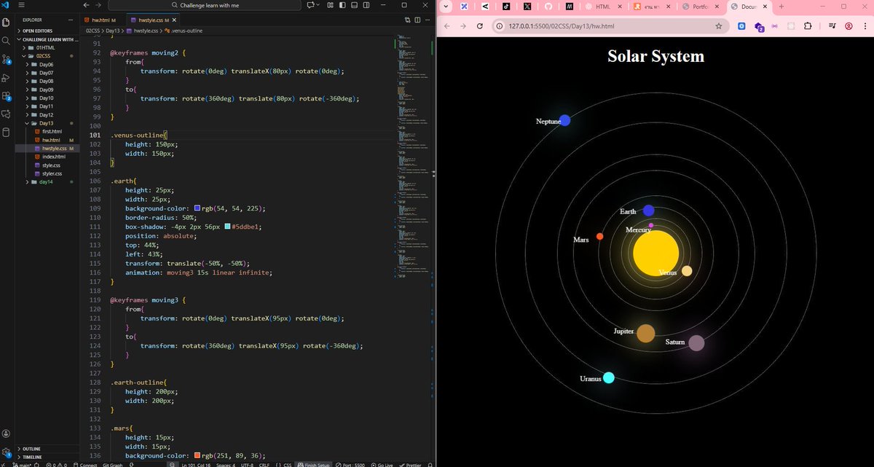Open the Copilot chat icon in the title bar
Screen dimensions: 874x467
point(312,5)
